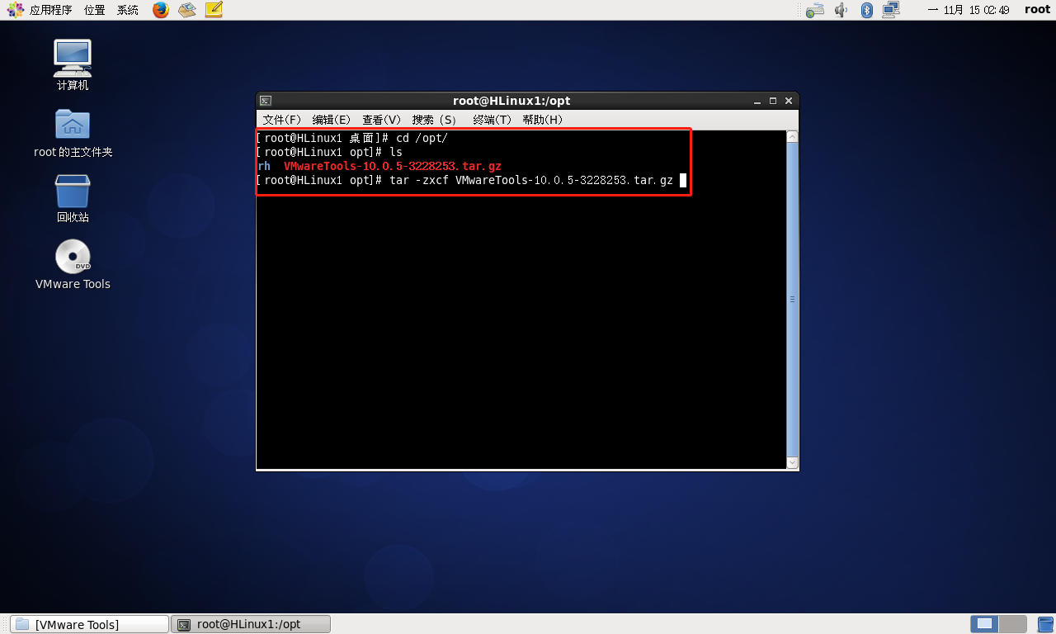Viewport: 1056px width, 634px height.
Task: Open the terminal 帮助(H) menu
Action: 543,120
